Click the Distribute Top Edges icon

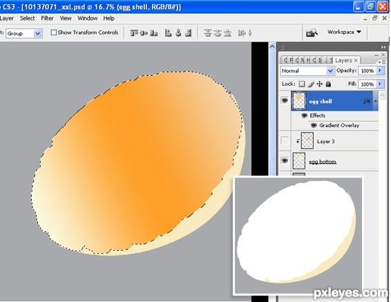[x=207, y=33]
